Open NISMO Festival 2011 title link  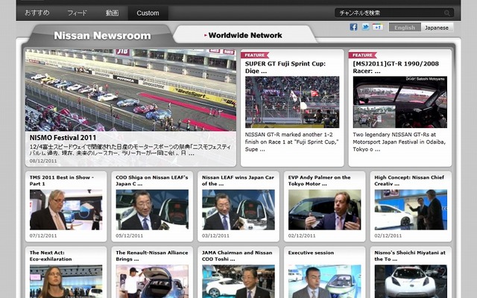(63, 137)
